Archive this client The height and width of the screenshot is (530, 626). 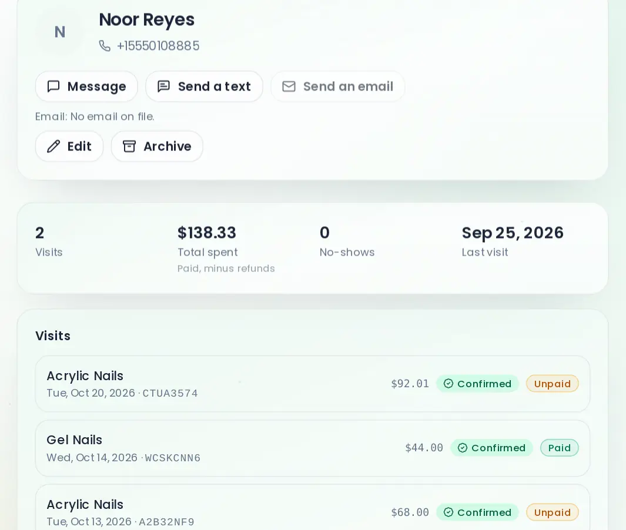pos(158,146)
